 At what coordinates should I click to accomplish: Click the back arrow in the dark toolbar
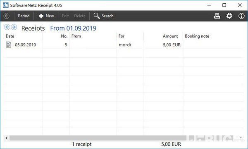7,16
